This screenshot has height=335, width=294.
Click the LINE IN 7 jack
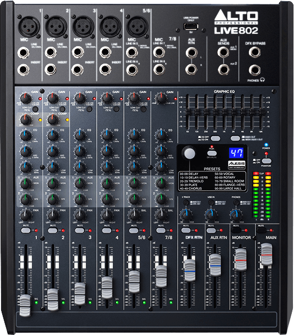[x=159, y=52]
